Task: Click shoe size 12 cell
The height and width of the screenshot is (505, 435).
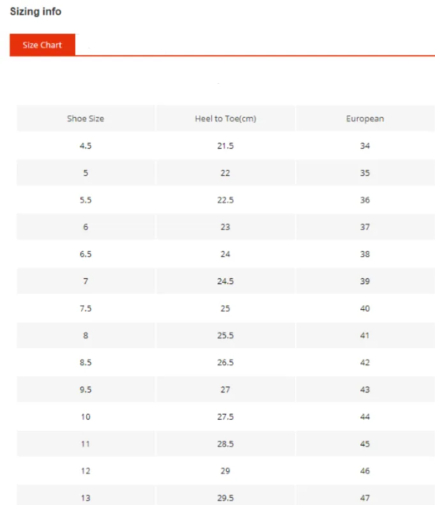Action: (x=86, y=471)
